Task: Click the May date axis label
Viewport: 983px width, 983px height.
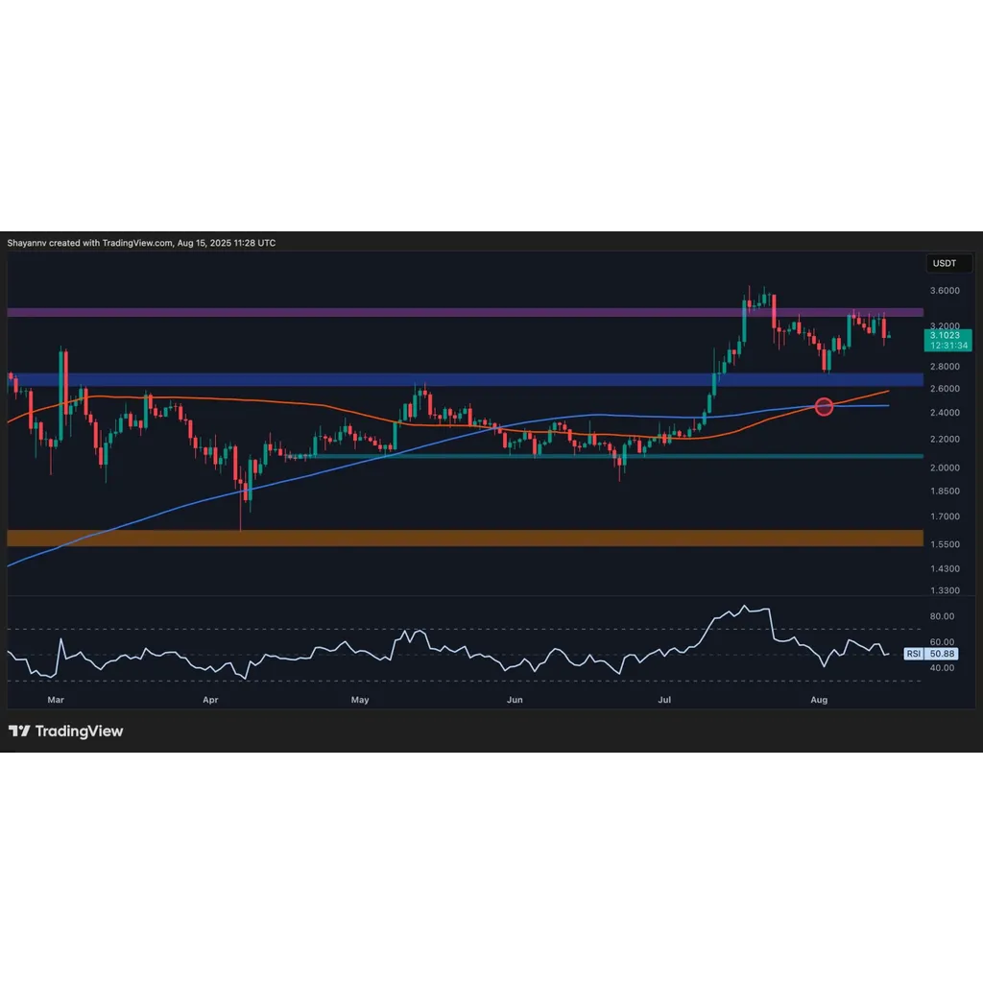Action: coord(360,700)
